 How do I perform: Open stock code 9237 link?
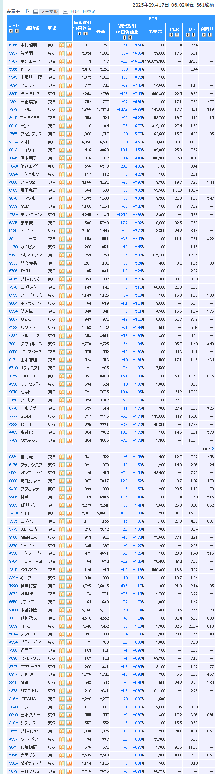13,53
